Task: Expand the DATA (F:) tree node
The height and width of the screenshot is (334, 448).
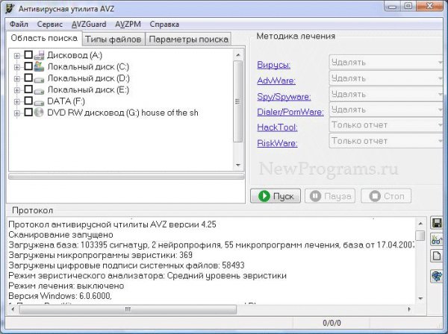Action: 17,101
